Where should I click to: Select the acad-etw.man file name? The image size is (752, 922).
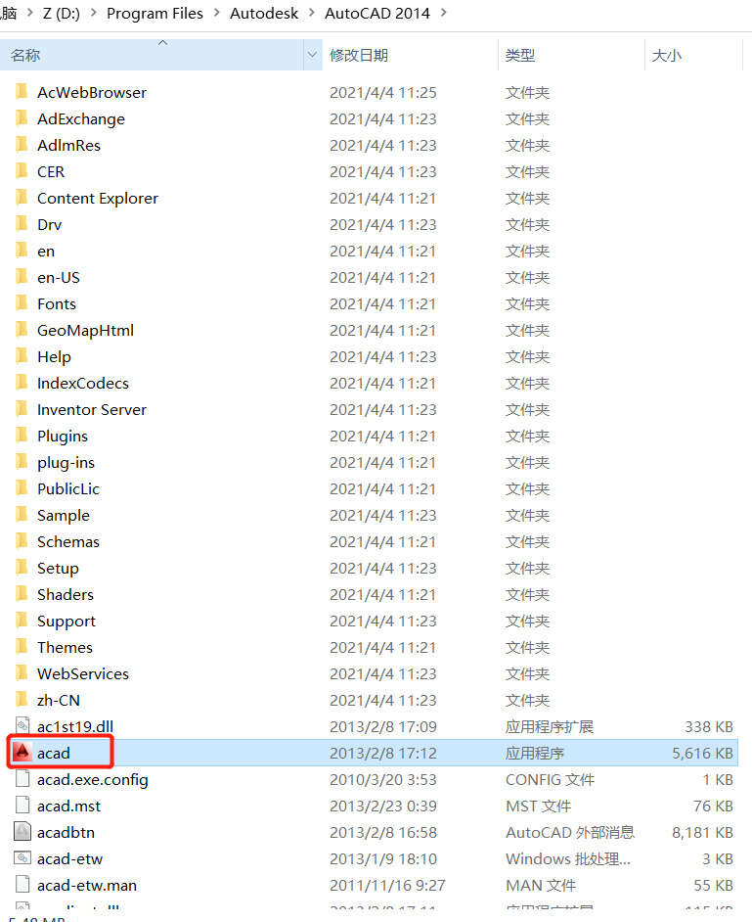87,885
